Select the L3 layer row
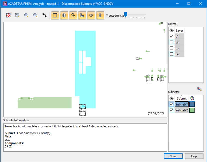The height and width of the screenshot is (162, 207). coord(179,48)
